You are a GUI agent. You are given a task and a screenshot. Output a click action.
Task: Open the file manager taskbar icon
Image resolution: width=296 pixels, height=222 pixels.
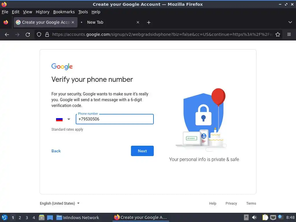point(42,217)
